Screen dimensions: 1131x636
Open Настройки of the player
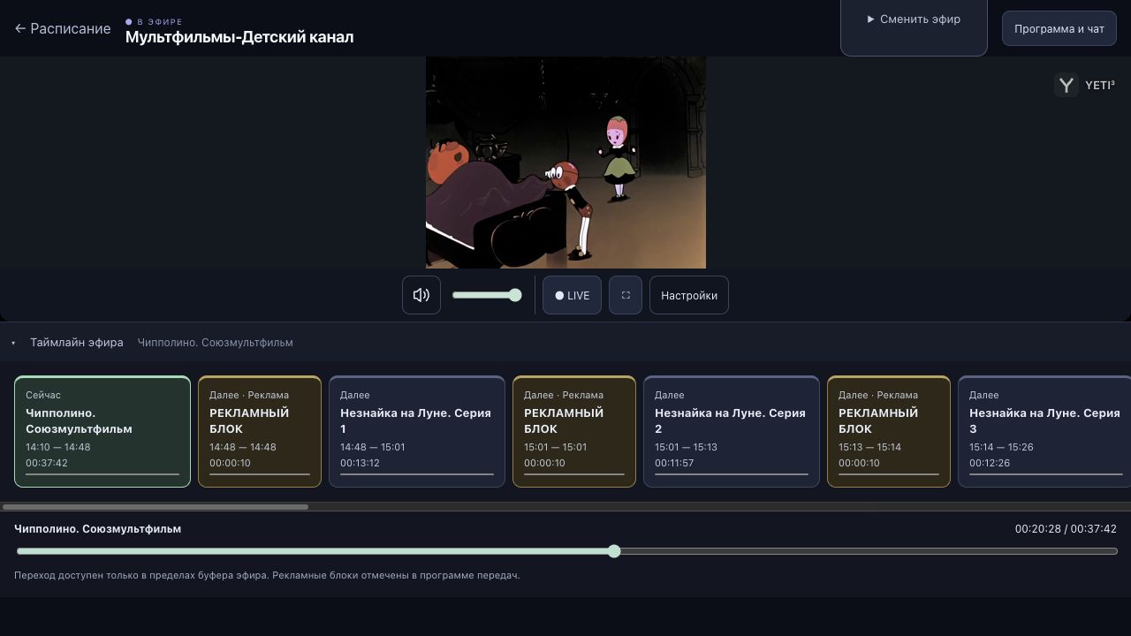tap(689, 295)
